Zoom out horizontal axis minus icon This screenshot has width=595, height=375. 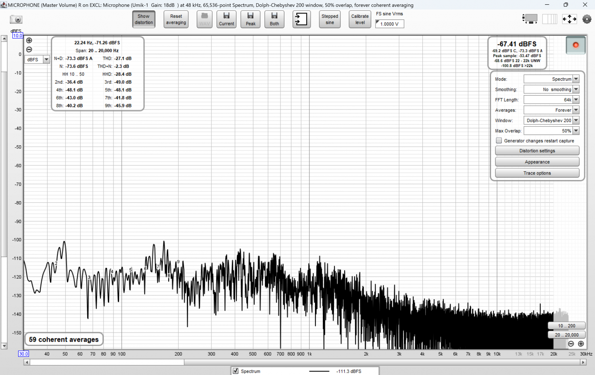(571, 344)
